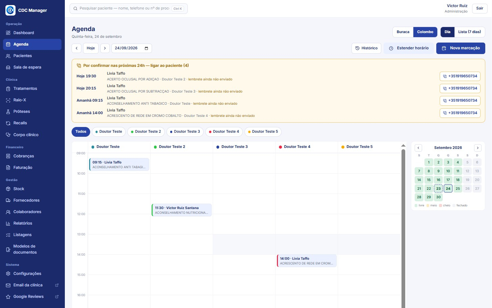Screen dimensions: 492x308
Task: Call phone number for Hoje 19:30 appointment
Action: [x=460, y=76]
